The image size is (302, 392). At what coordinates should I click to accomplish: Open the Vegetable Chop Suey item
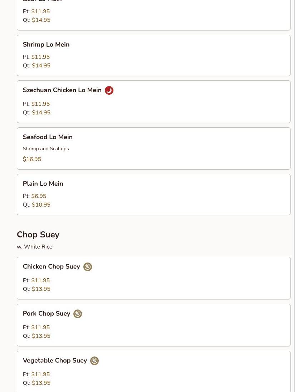(x=55, y=360)
